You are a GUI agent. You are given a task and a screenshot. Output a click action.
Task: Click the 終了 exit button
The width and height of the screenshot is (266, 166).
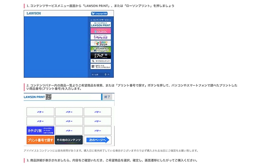tap(107, 97)
